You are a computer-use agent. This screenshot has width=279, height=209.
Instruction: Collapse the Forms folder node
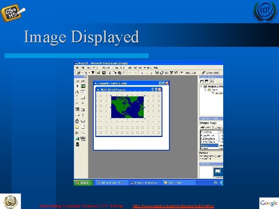tap(205, 90)
